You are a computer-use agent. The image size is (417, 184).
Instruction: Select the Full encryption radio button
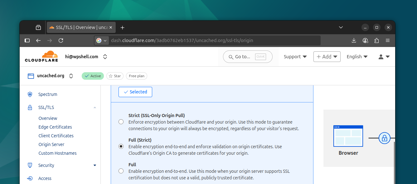(x=121, y=171)
